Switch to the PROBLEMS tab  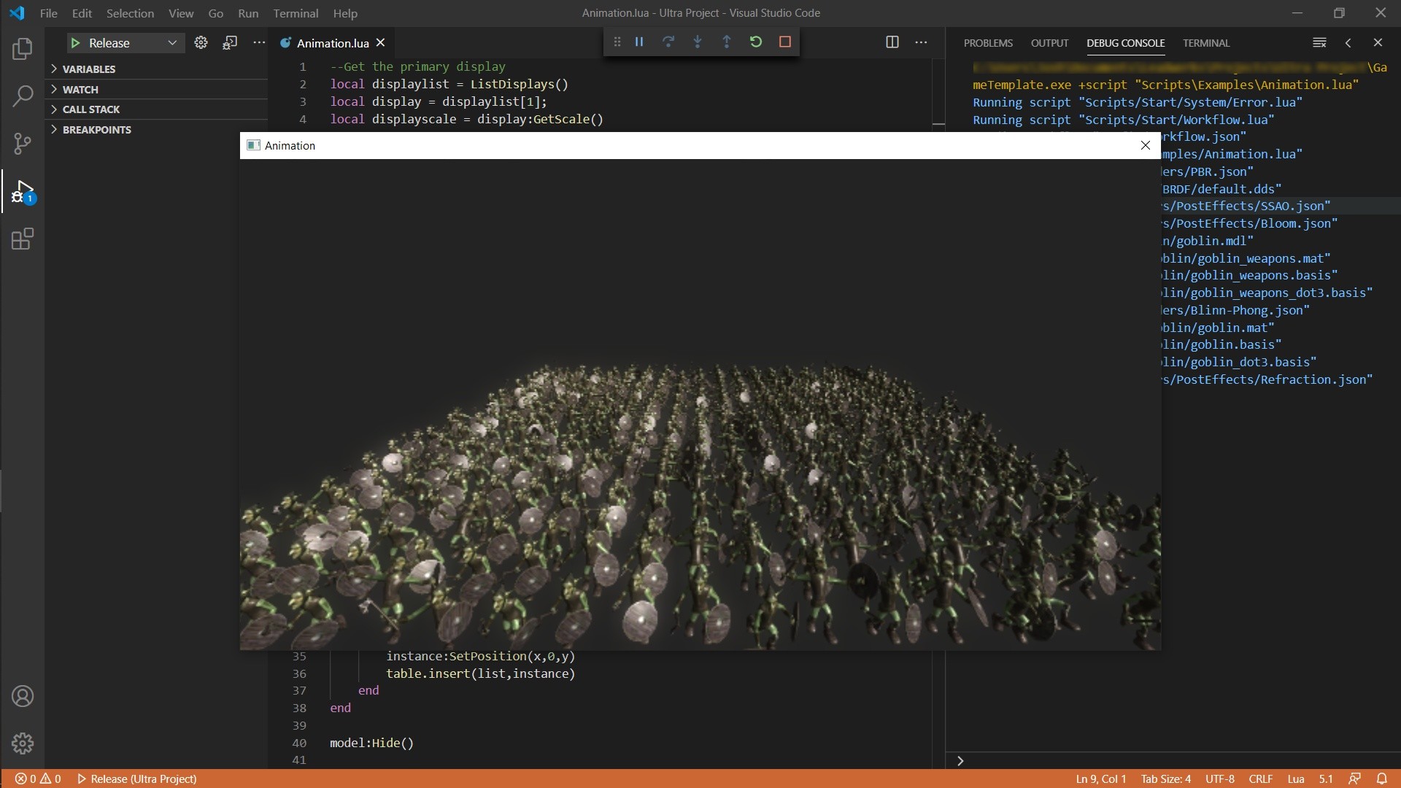click(x=988, y=43)
